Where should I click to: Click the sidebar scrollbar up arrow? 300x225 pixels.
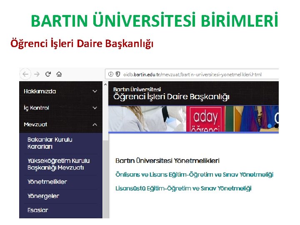[x=105, y=84]
